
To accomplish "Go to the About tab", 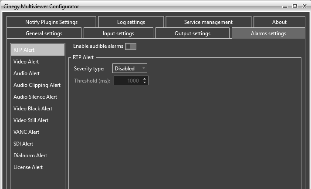I will 279,22.
